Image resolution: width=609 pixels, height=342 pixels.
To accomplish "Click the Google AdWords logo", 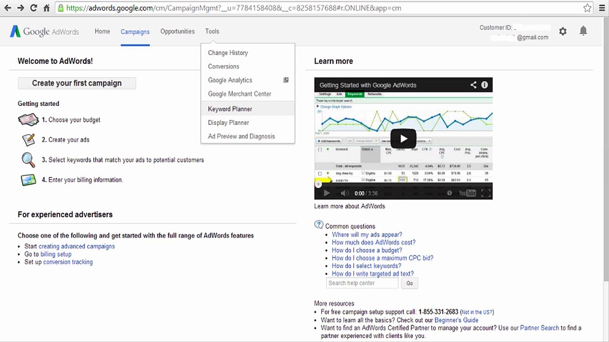I will click(44, 32).
